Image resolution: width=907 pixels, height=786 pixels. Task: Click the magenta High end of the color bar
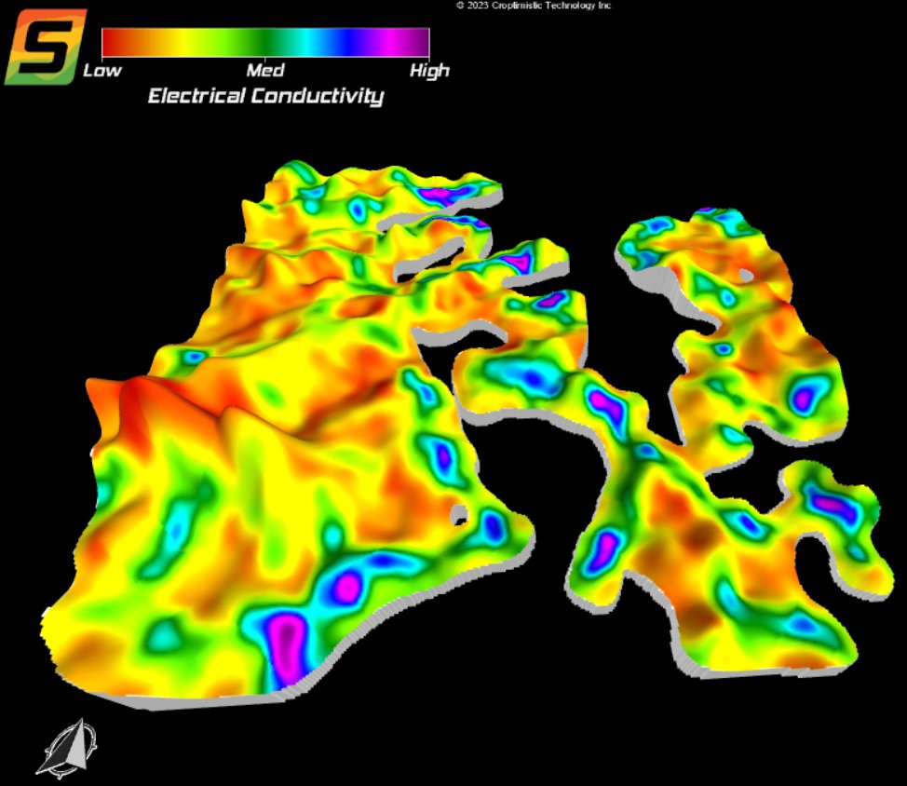[x=417, y=41]
